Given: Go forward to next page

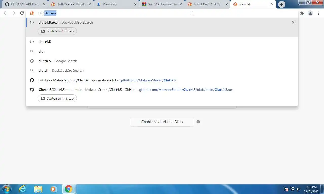Looking at the screenshot, I should pos(14,13).
